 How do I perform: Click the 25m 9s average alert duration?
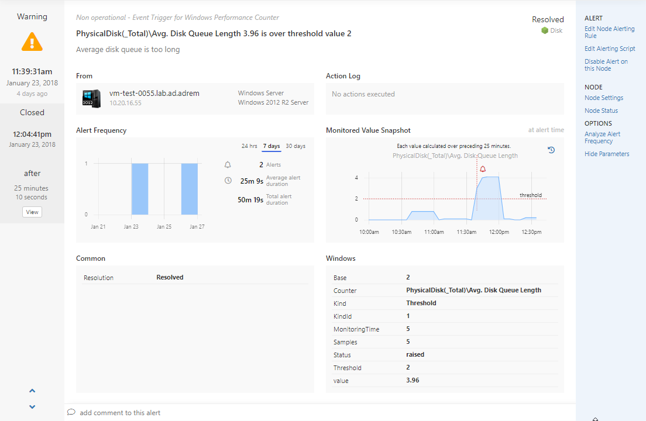point(252,181)
